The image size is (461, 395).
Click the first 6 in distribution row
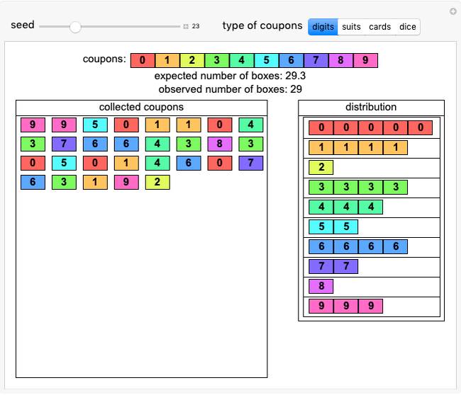click(x=321, y=246)
